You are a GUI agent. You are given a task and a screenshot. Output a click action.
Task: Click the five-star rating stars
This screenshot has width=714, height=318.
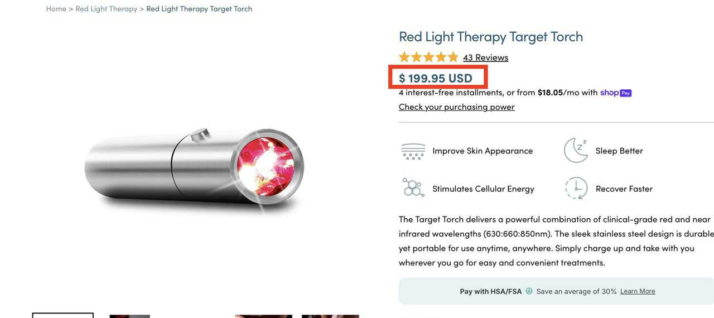pyautogui.click(x=428, y=57)
